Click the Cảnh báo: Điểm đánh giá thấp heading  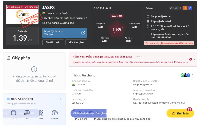tap(102, 57)
